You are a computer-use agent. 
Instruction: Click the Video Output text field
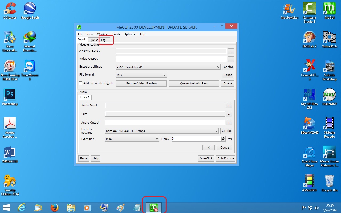(x=171, y=59)
